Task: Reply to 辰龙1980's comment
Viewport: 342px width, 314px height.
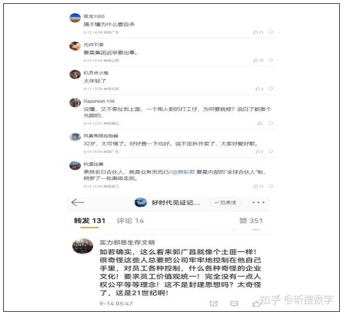Action: [271, 32]
